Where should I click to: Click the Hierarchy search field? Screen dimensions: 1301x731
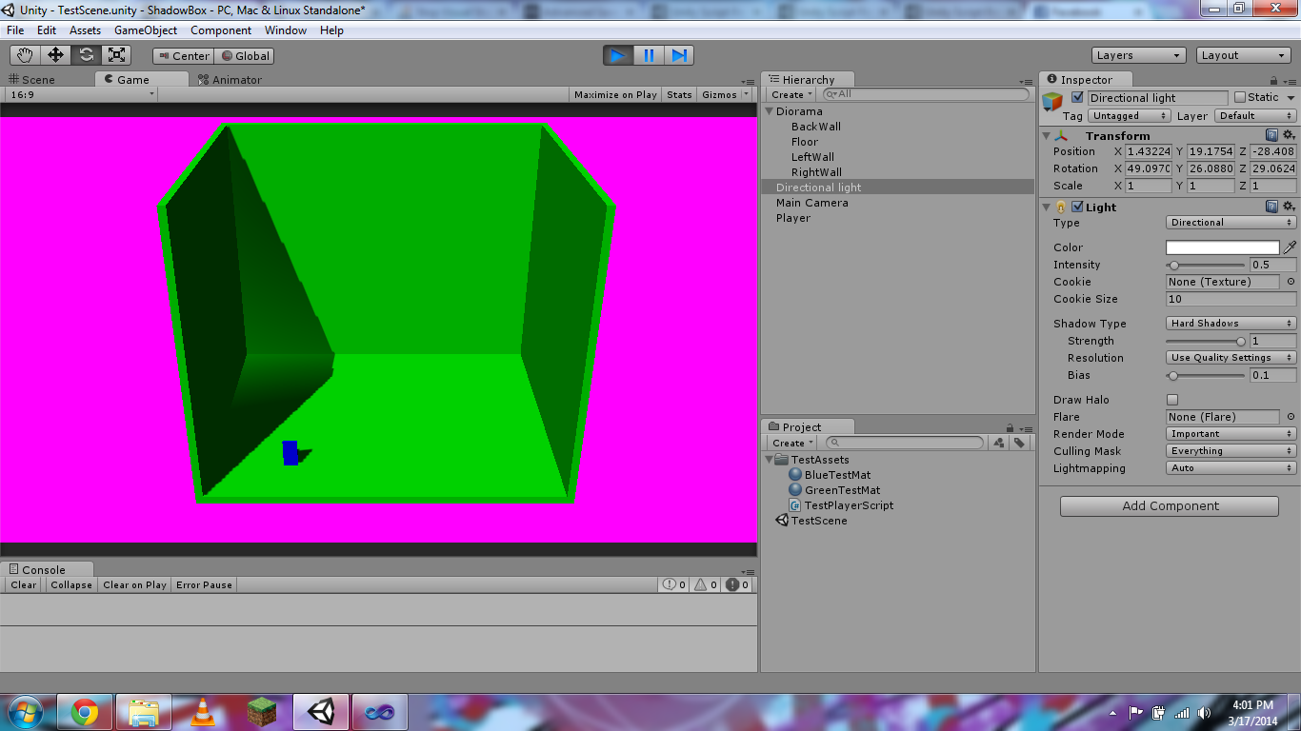pos(926,94)
